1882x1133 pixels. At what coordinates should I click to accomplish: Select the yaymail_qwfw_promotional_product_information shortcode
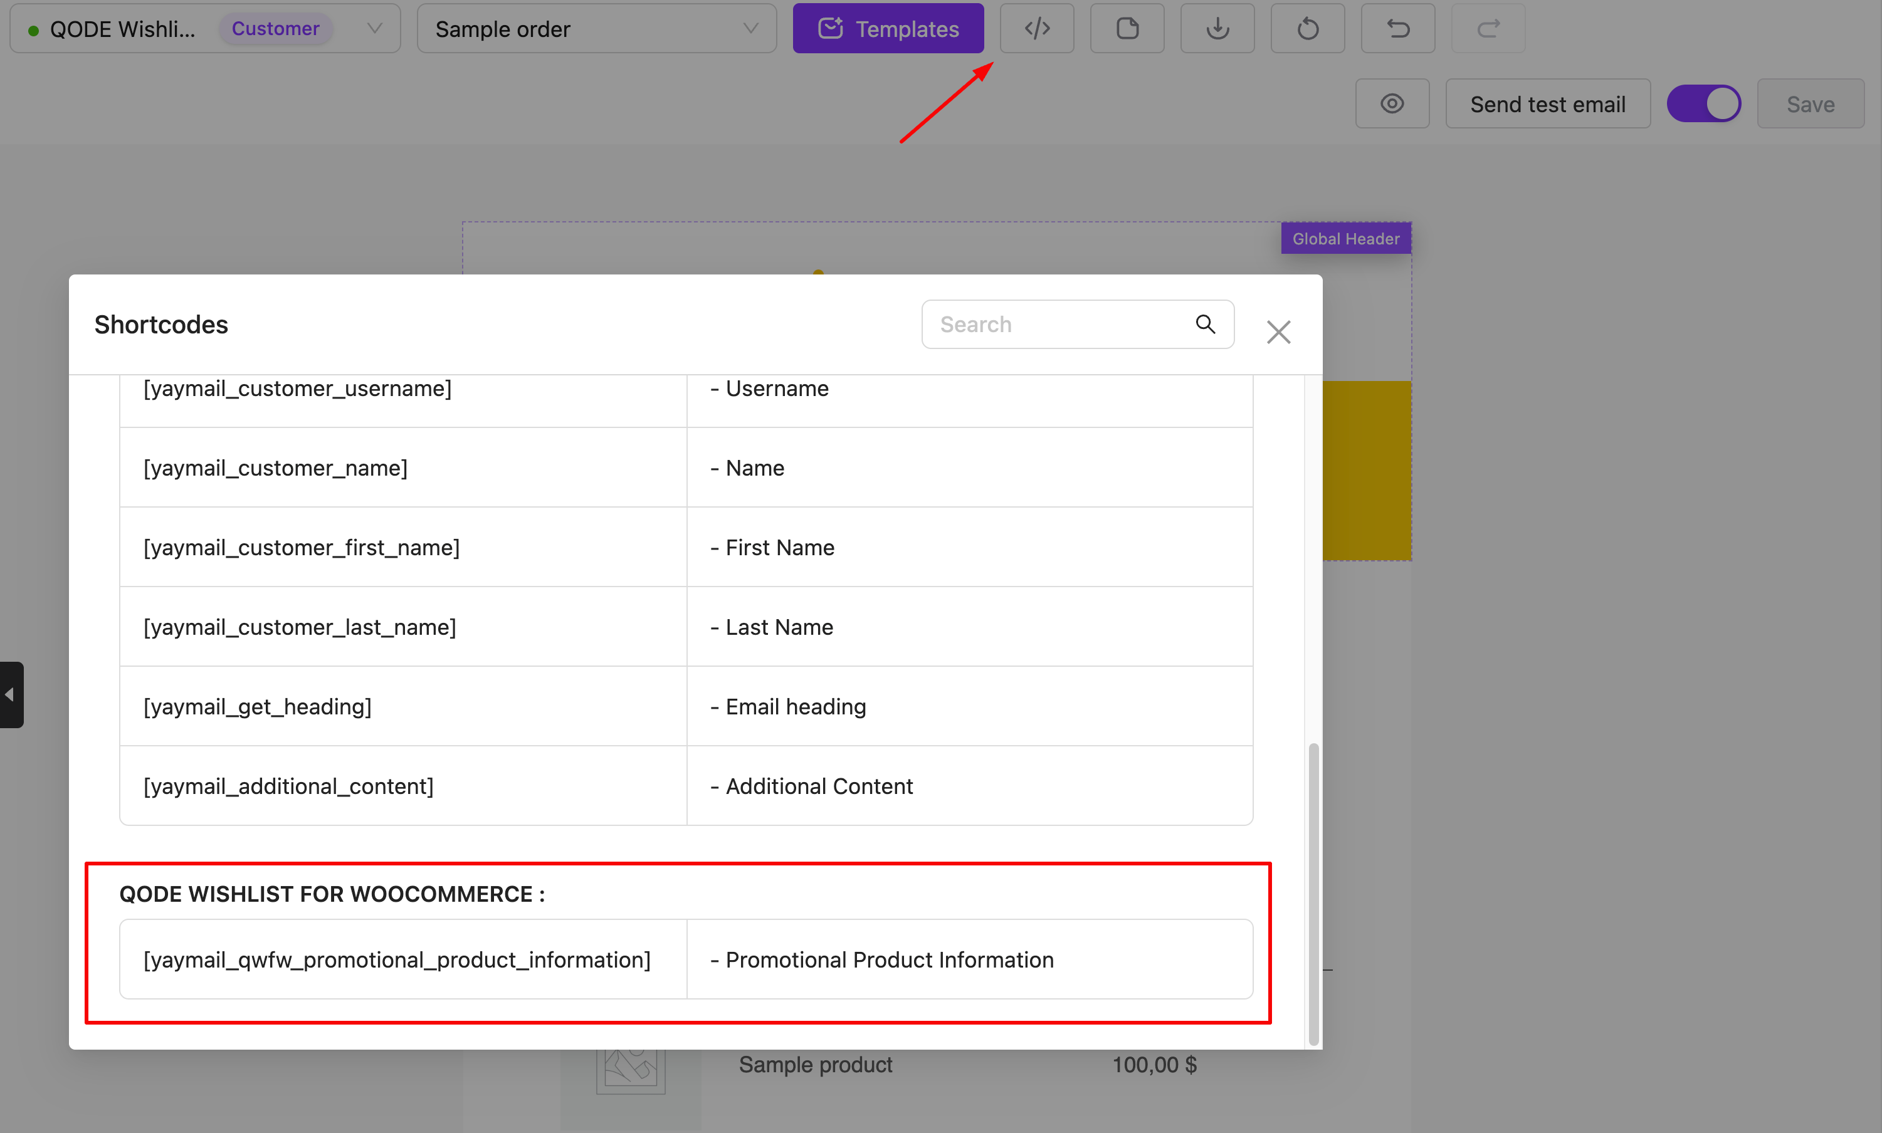point(396,959)
